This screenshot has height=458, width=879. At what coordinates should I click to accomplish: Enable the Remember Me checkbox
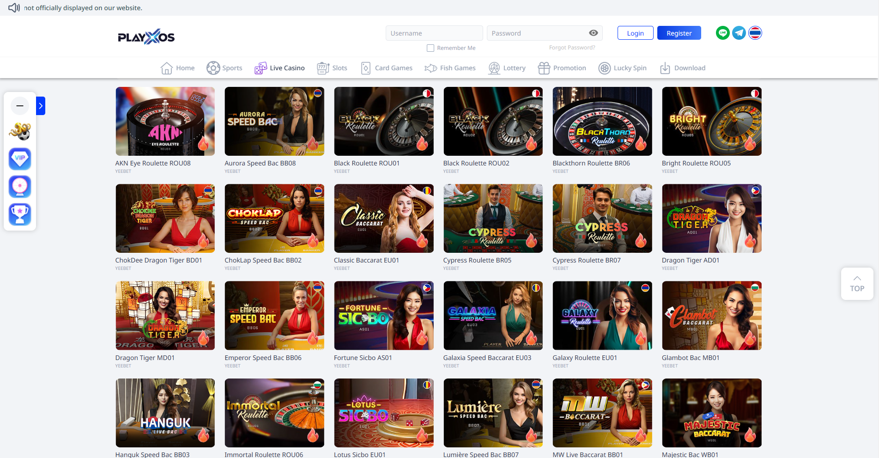coord(430,48)
